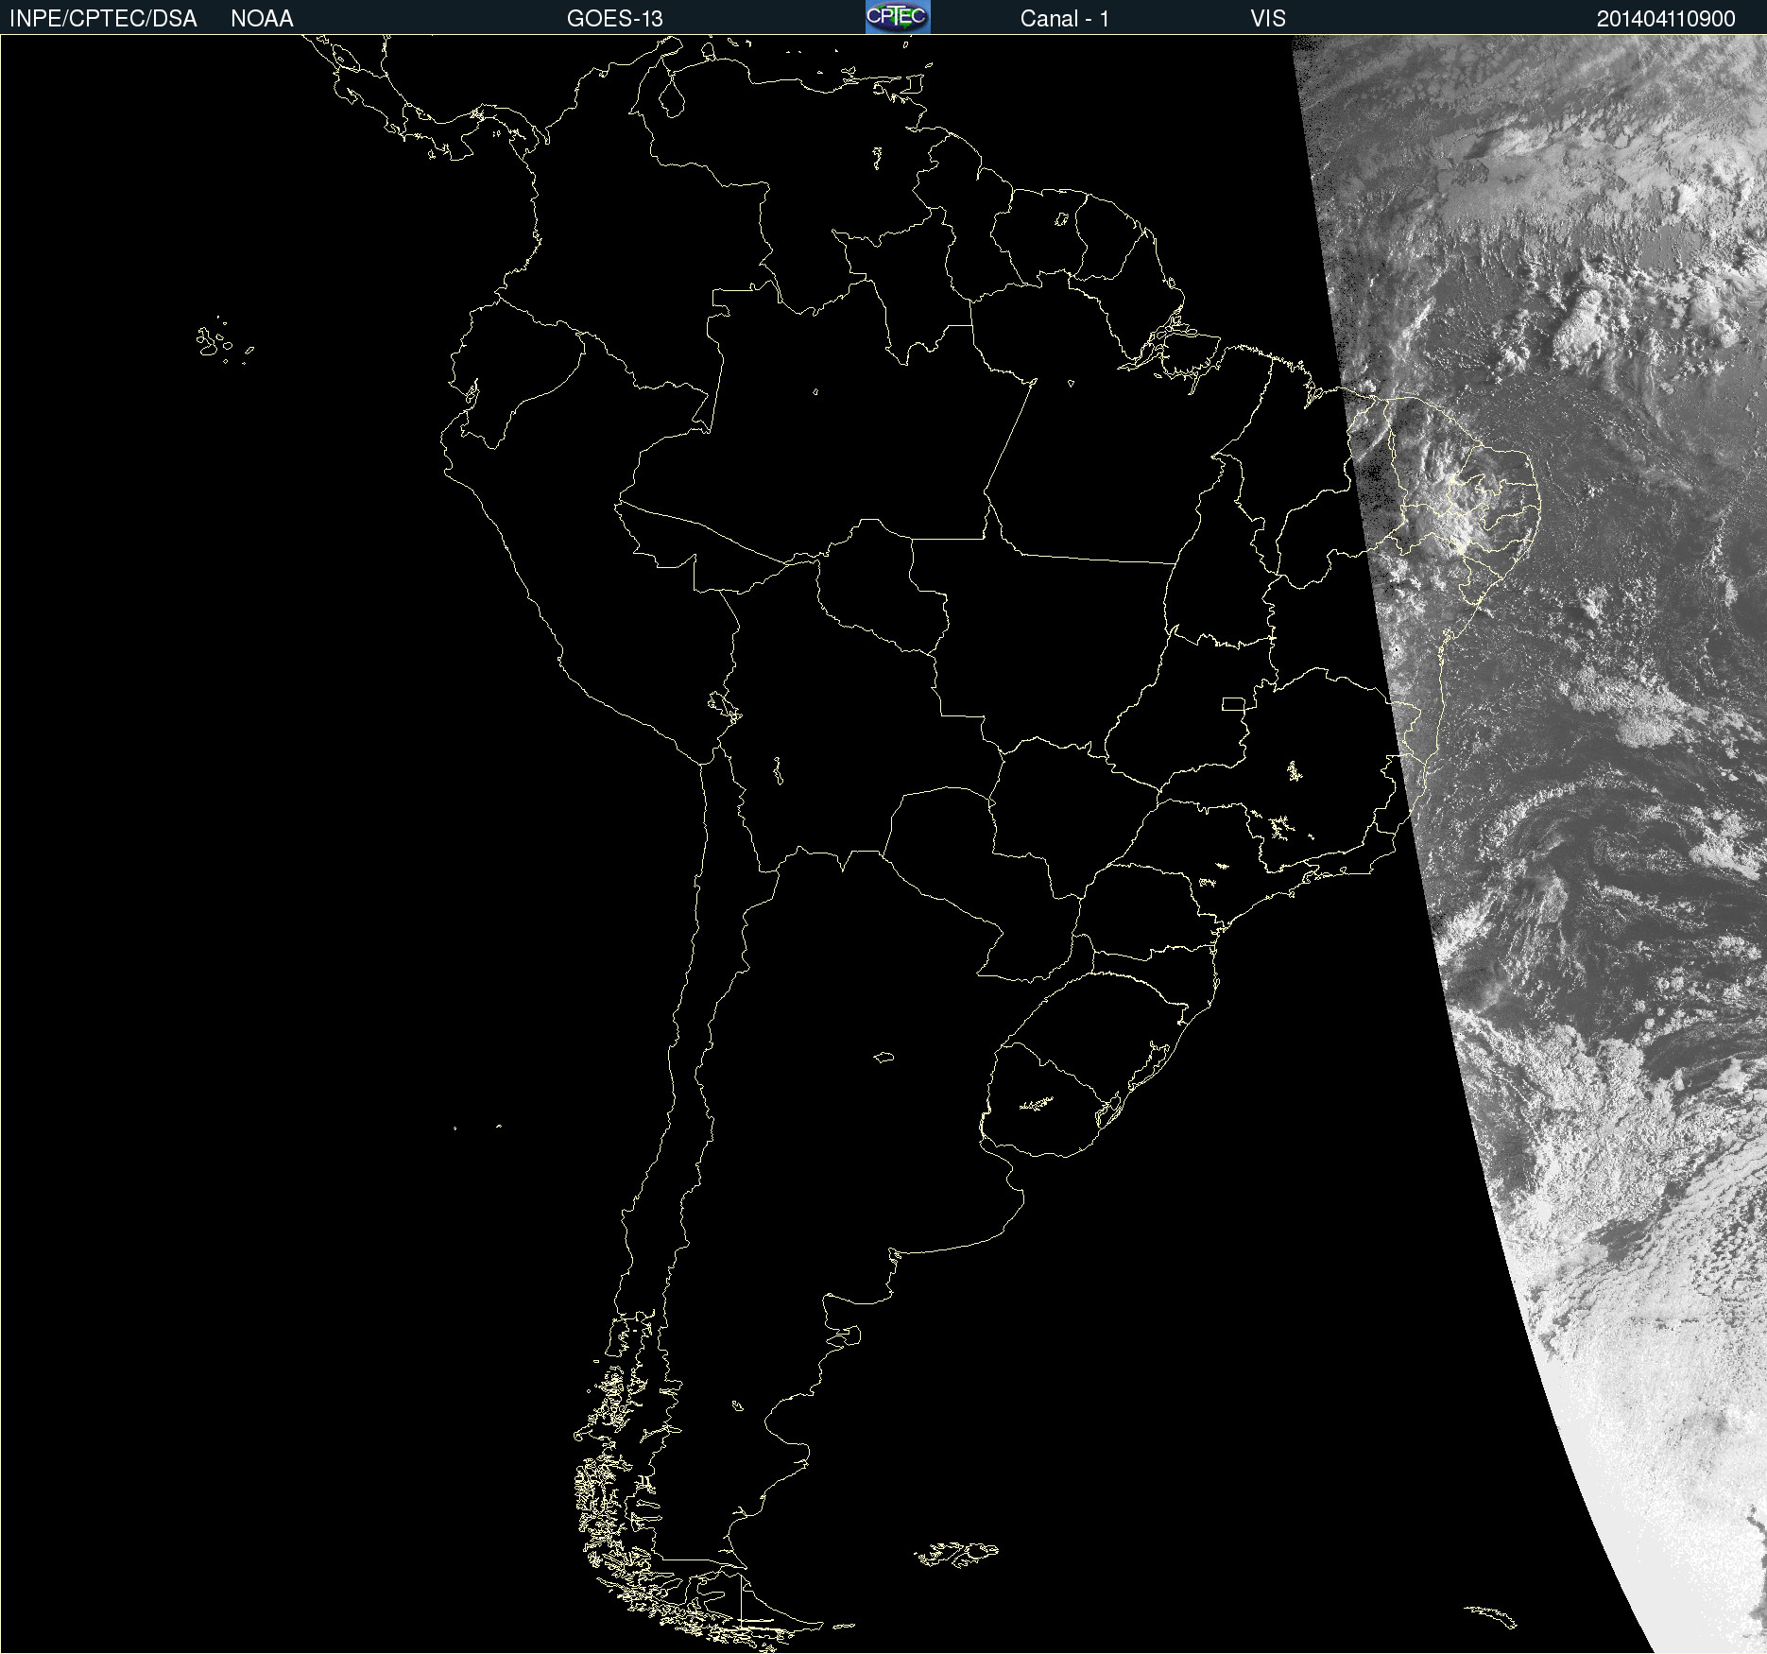Click the 'Canal - 1' channel label
The width and height of the screenshot is (1767, 1654).
click(x=1064, y=19)
